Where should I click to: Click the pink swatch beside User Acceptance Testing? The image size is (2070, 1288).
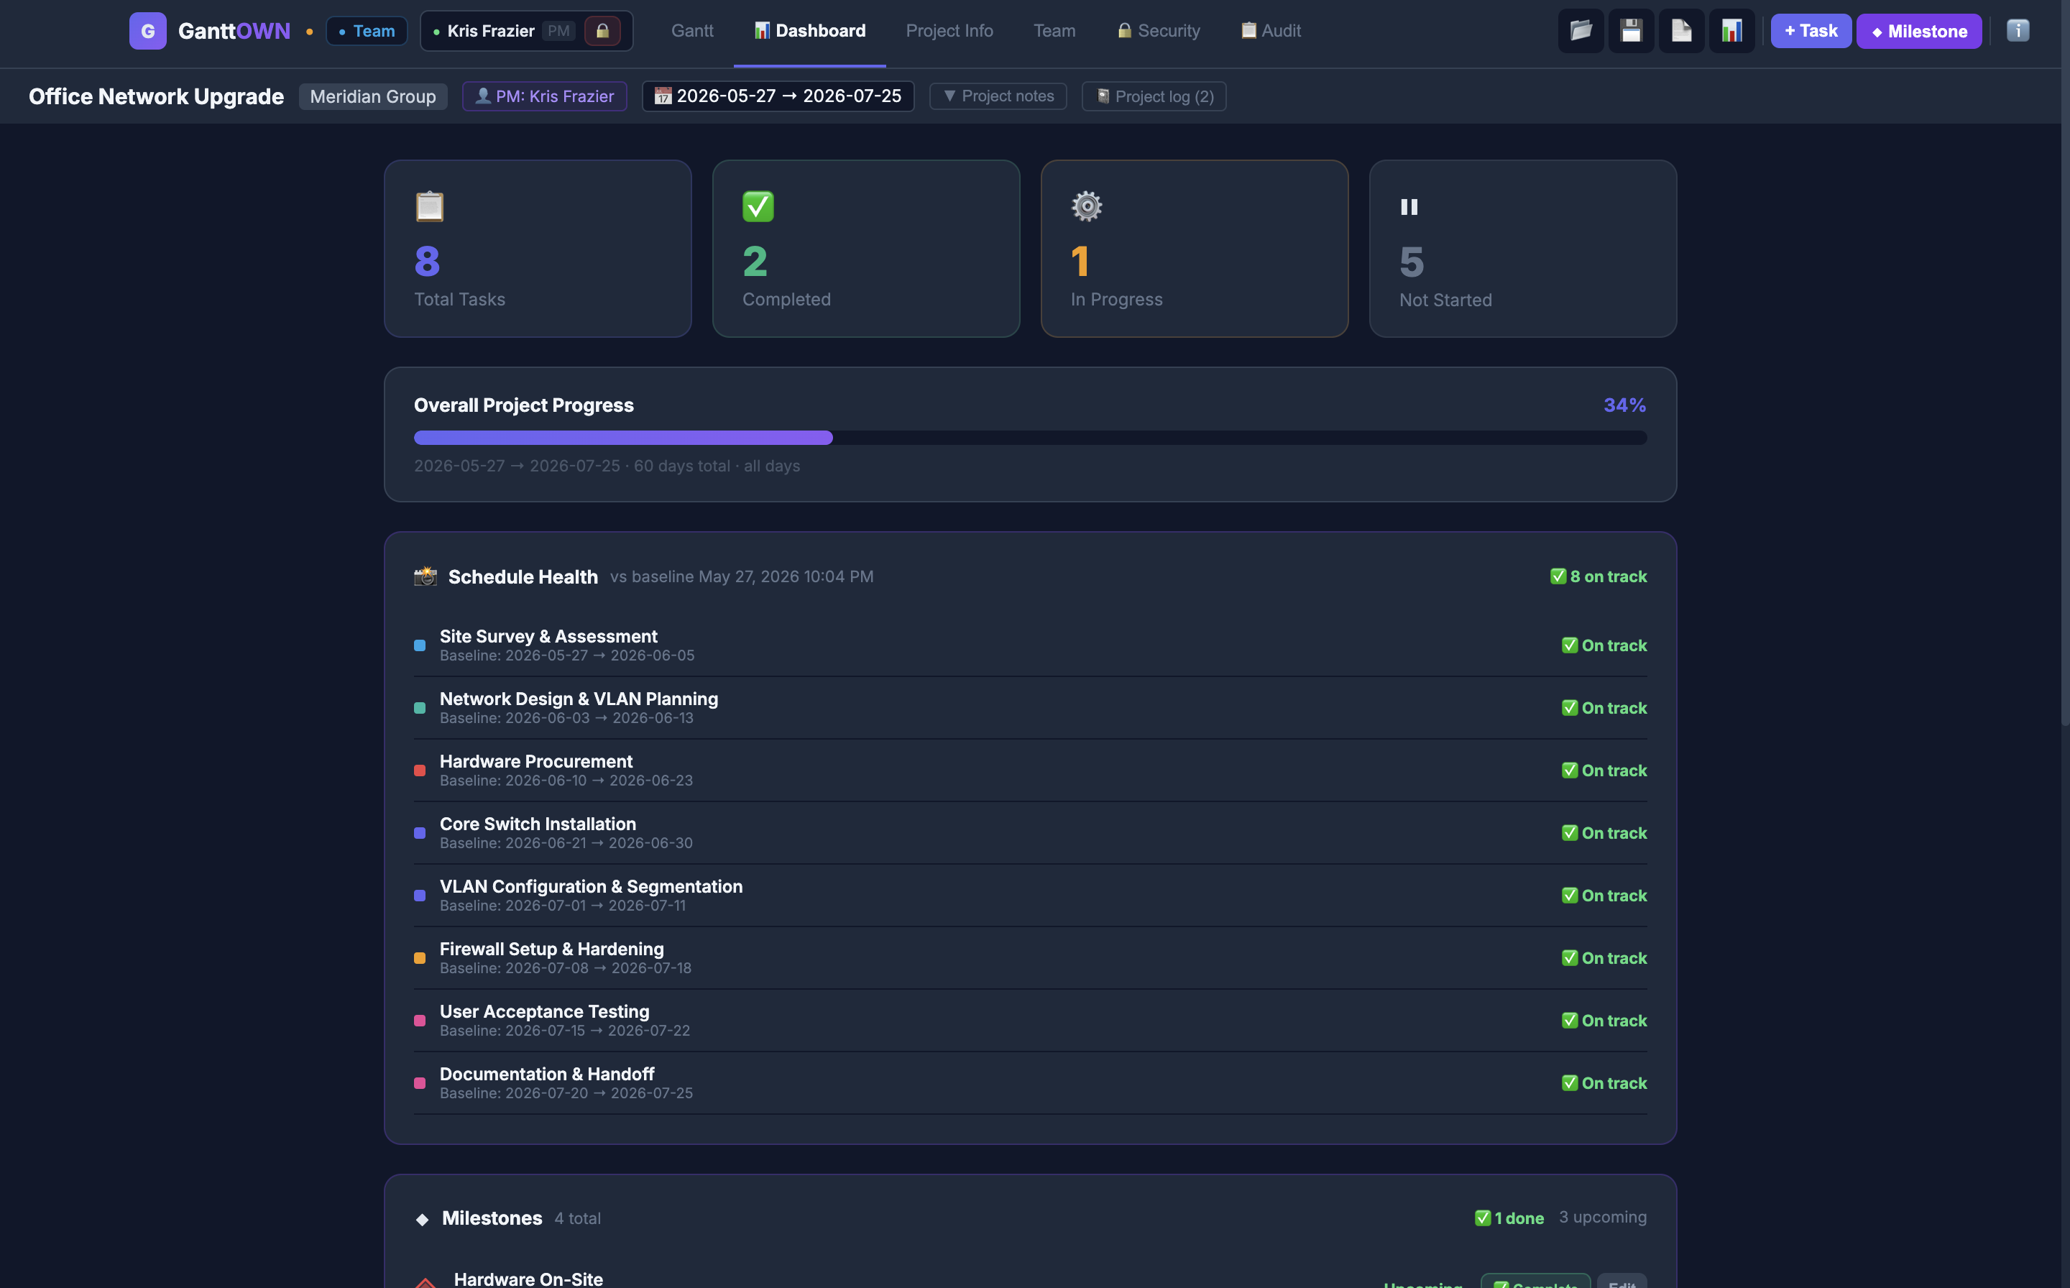click(x=420, y=1021)
